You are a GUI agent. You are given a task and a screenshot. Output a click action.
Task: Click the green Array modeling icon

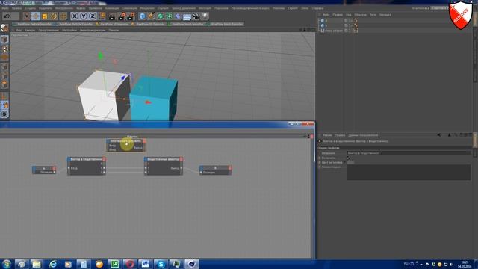click(x=170, y=16)
